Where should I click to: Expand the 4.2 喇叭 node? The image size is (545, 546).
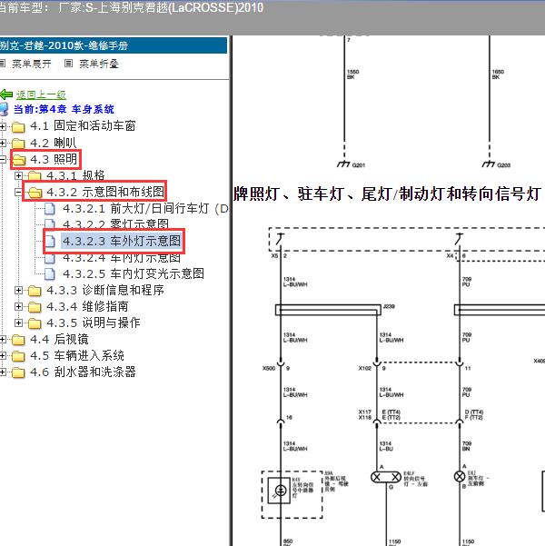(3, 143)
